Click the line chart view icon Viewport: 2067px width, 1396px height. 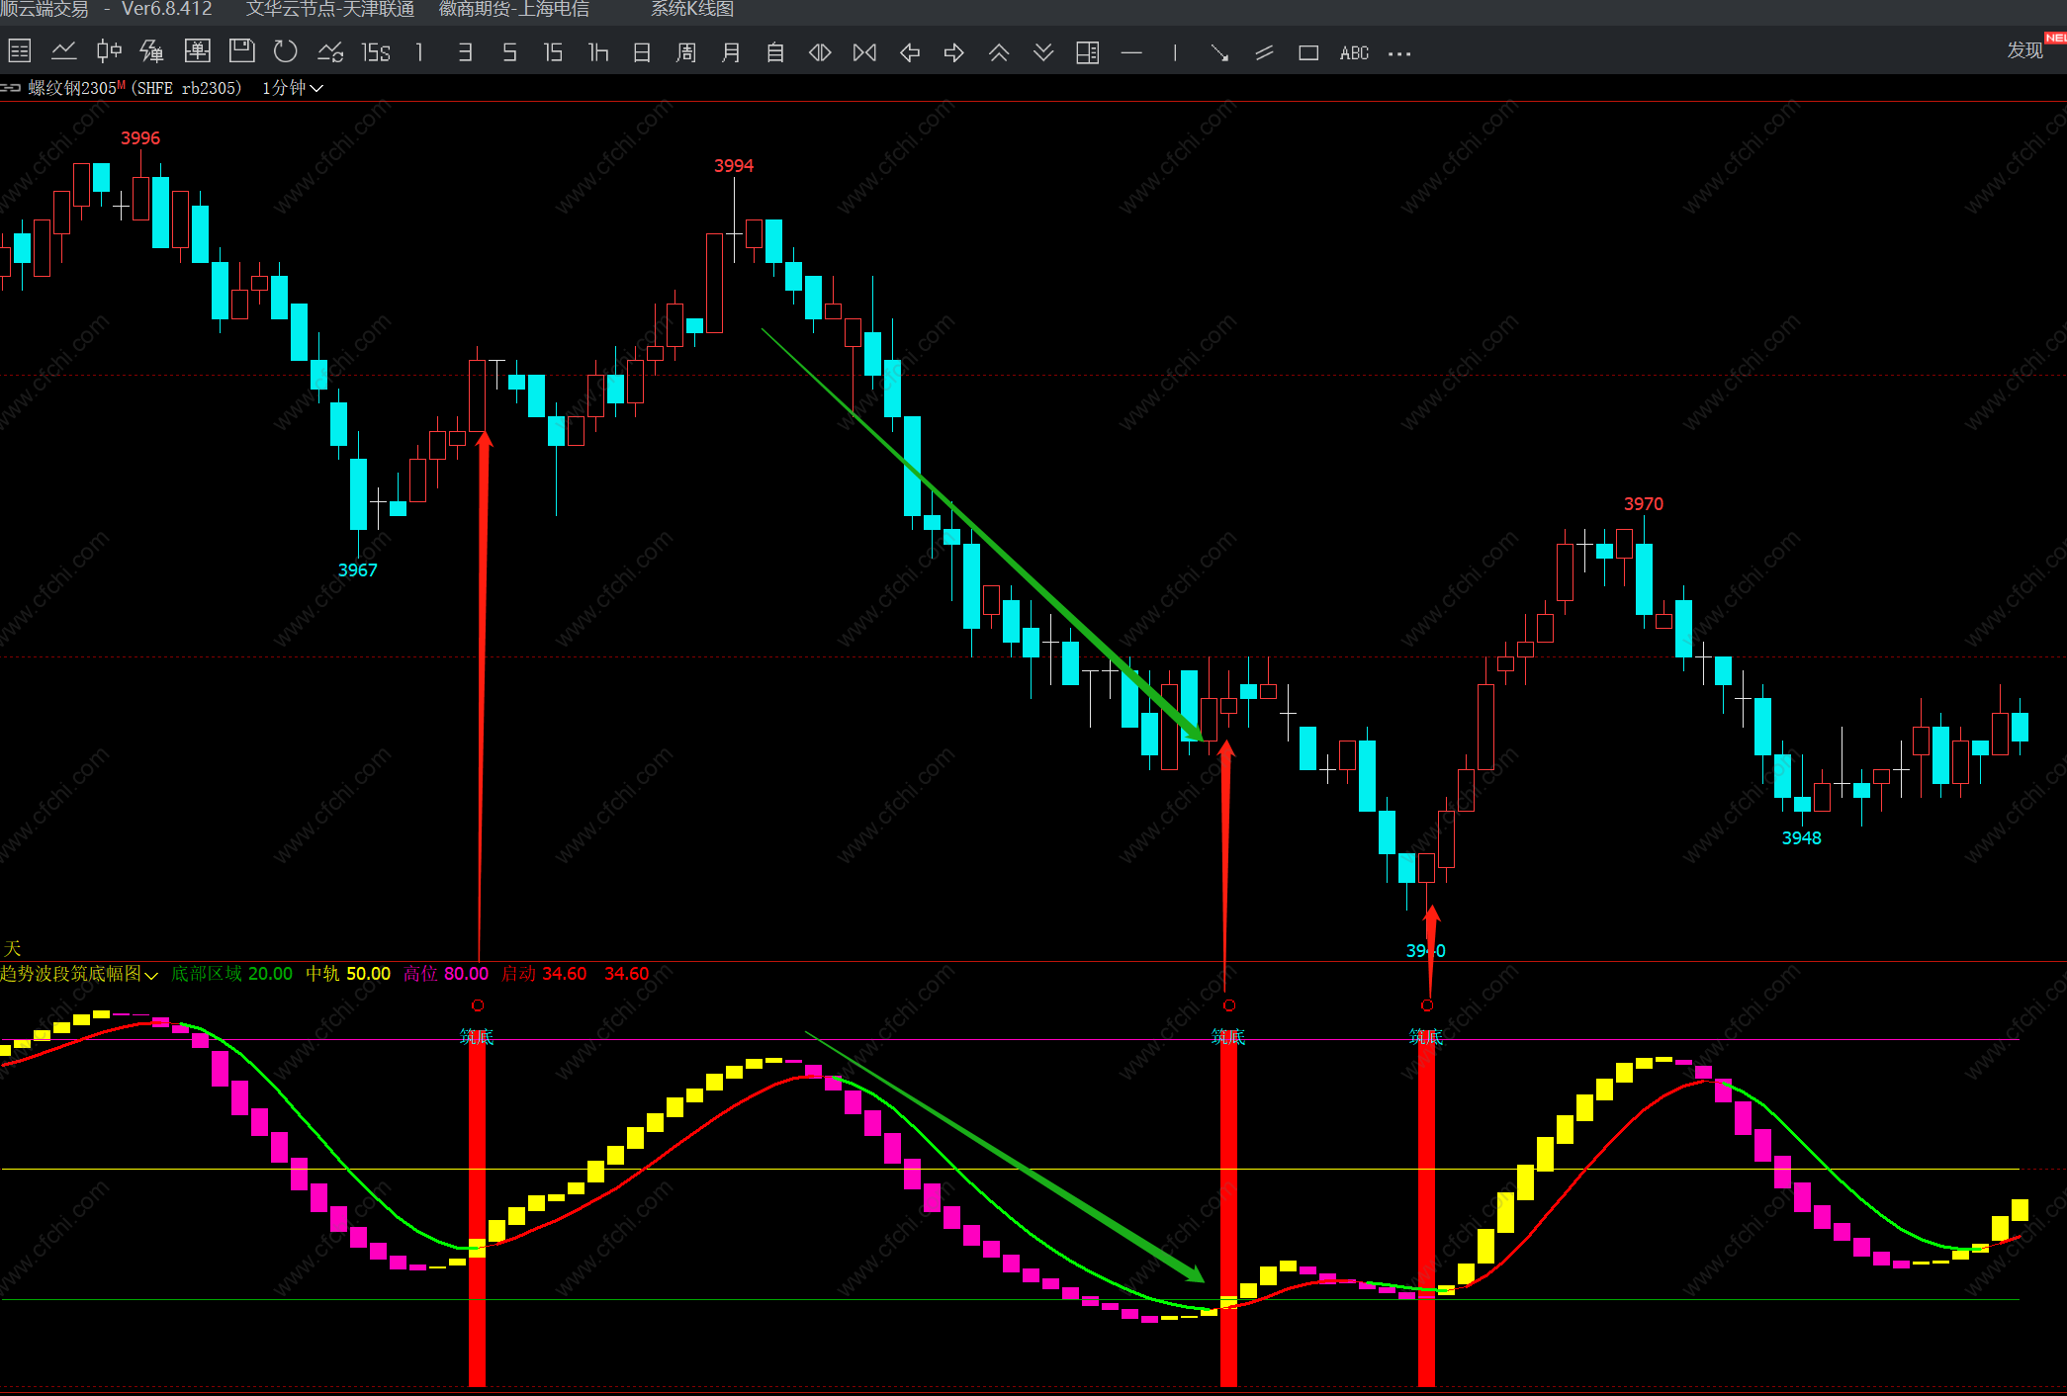click(x=64, y=51)
